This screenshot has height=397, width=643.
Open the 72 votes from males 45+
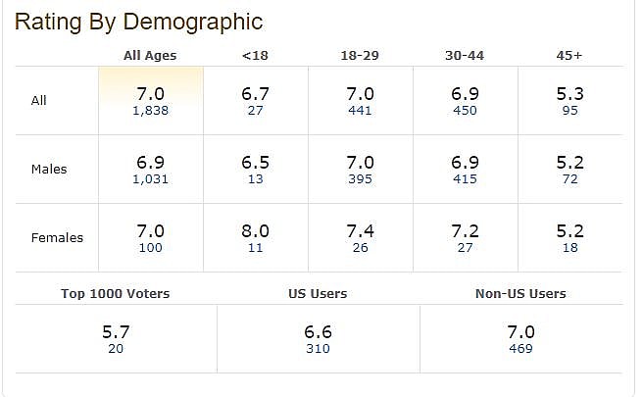569,179
